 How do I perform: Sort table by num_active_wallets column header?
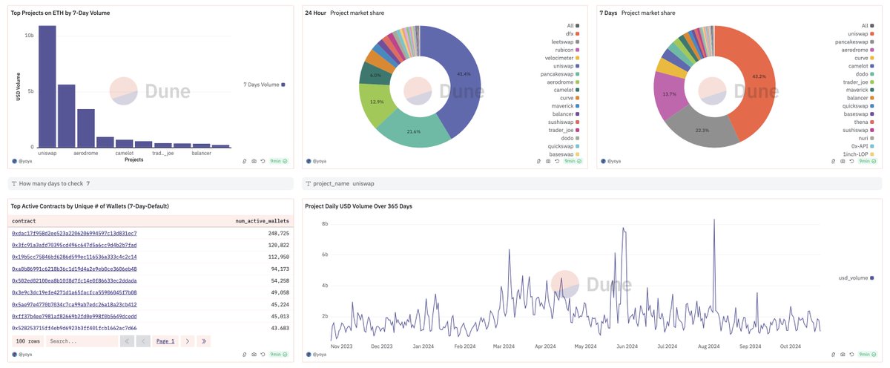262,221
